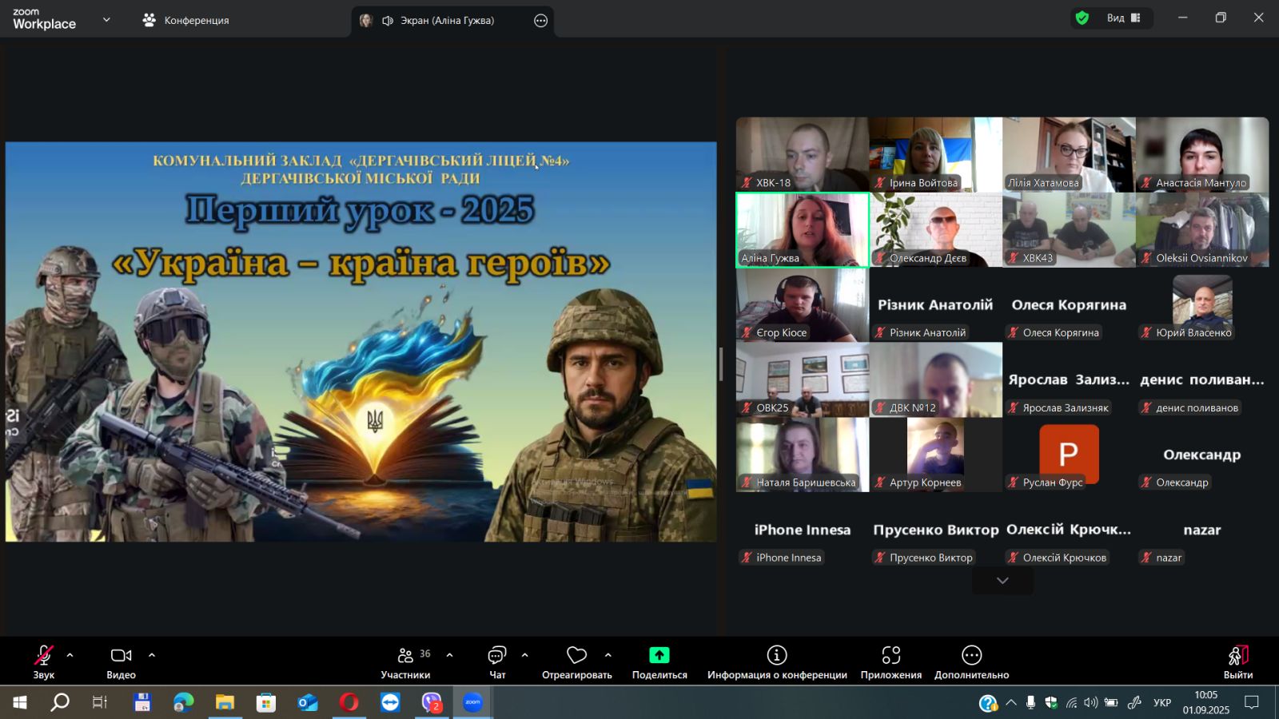Click the More options ellipsis in toolbar
The height and width of the screenshot is (719, 1279).
971,656
